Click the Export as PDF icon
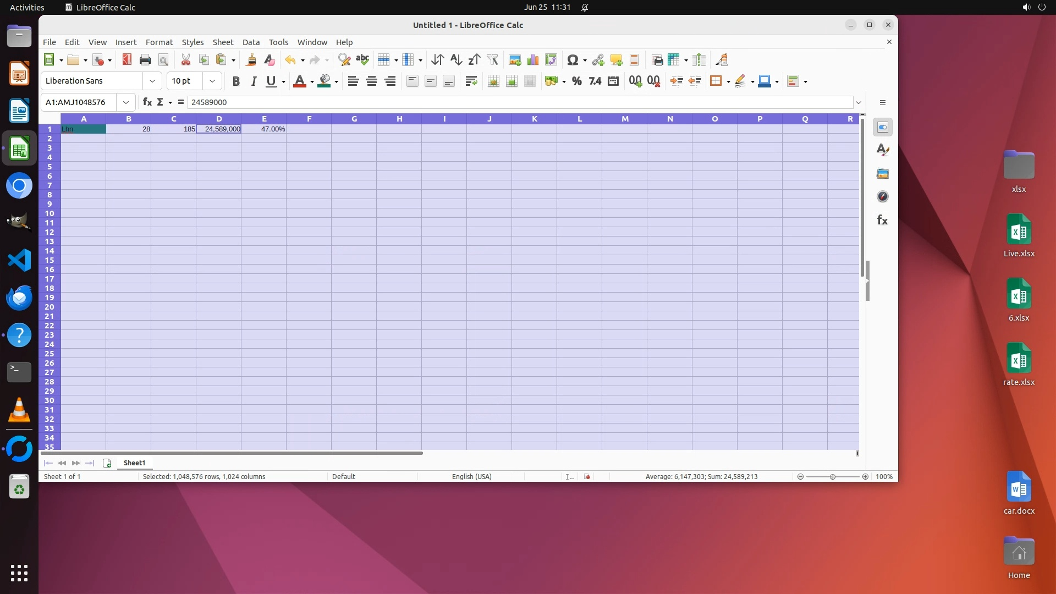The image size is (1056, 594). [x=127, y=60]
